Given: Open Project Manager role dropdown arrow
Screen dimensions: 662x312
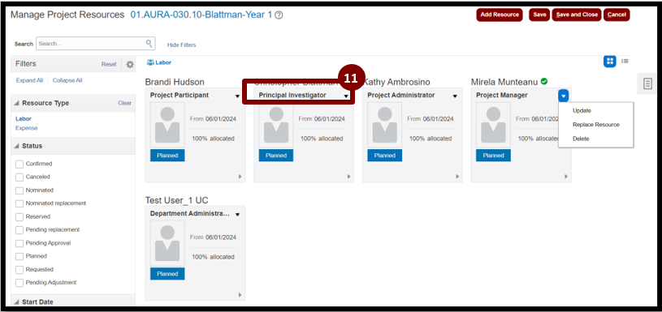Looking at the screenshot, I should 563,96.
